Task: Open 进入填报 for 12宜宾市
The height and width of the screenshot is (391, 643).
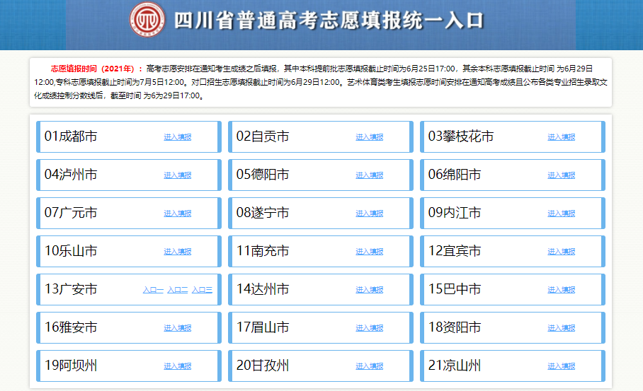Action: (562, 252)
